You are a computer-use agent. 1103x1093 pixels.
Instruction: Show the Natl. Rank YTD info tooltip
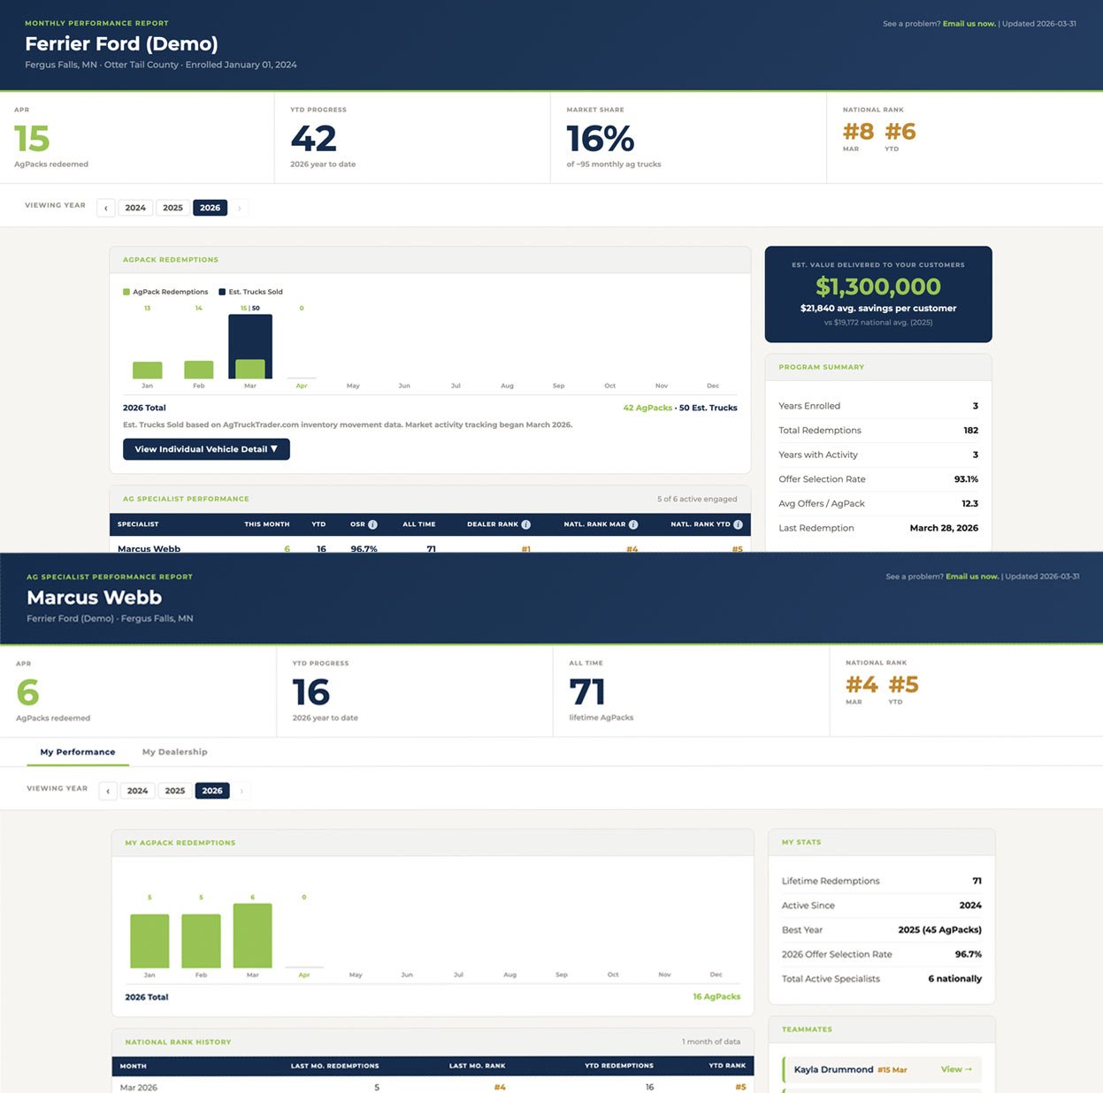[x=739, y=524]
